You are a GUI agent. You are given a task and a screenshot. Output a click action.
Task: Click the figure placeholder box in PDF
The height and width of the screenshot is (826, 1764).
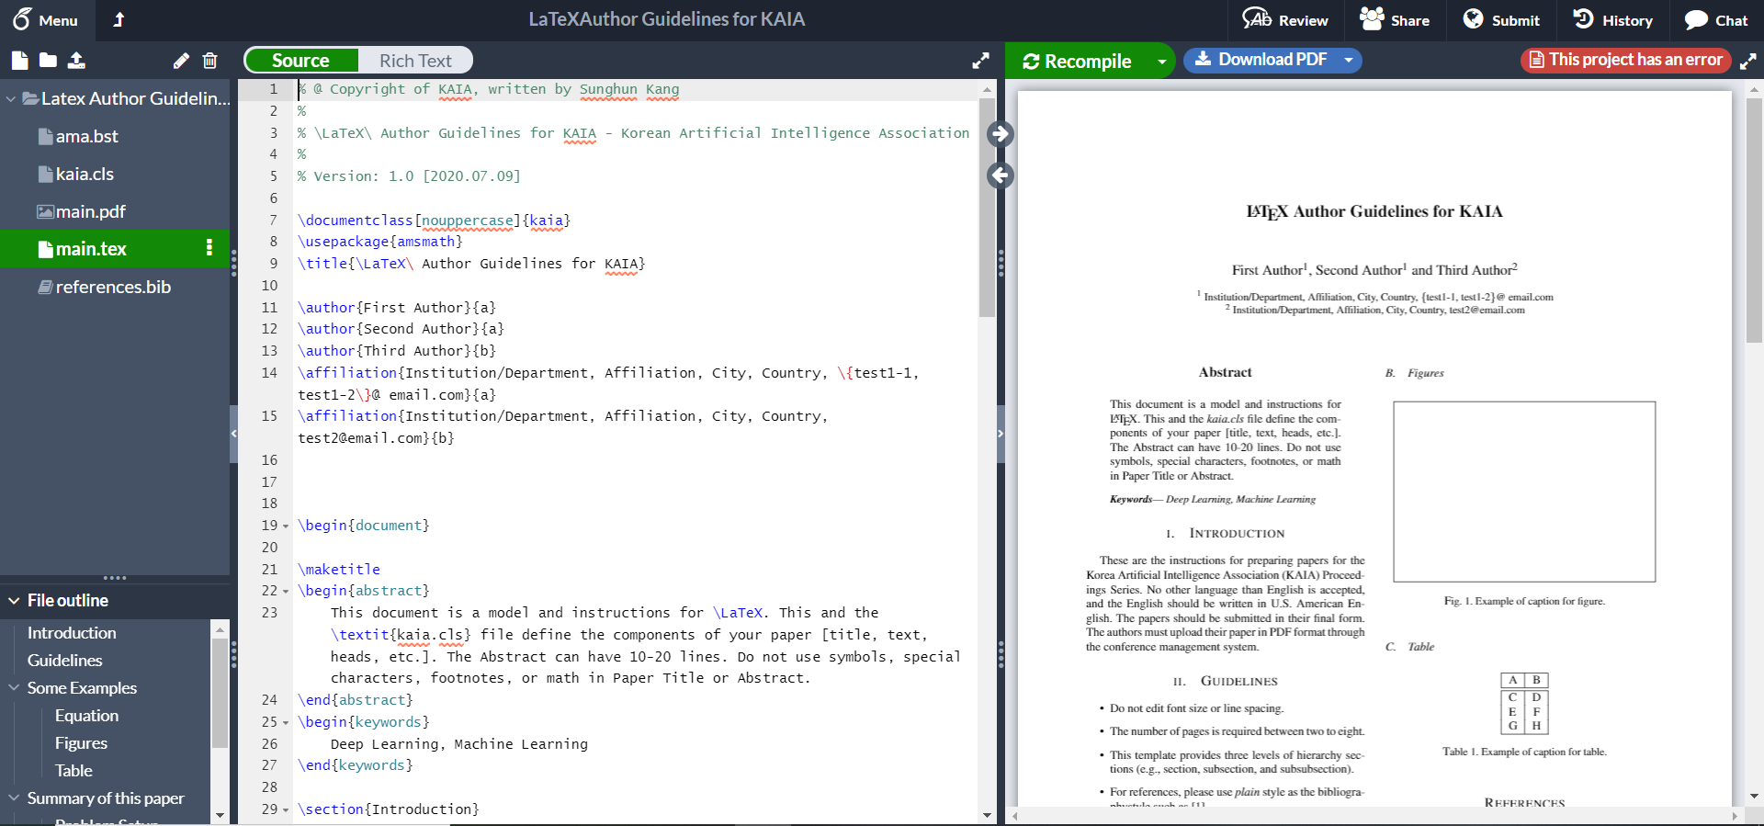1524,492
